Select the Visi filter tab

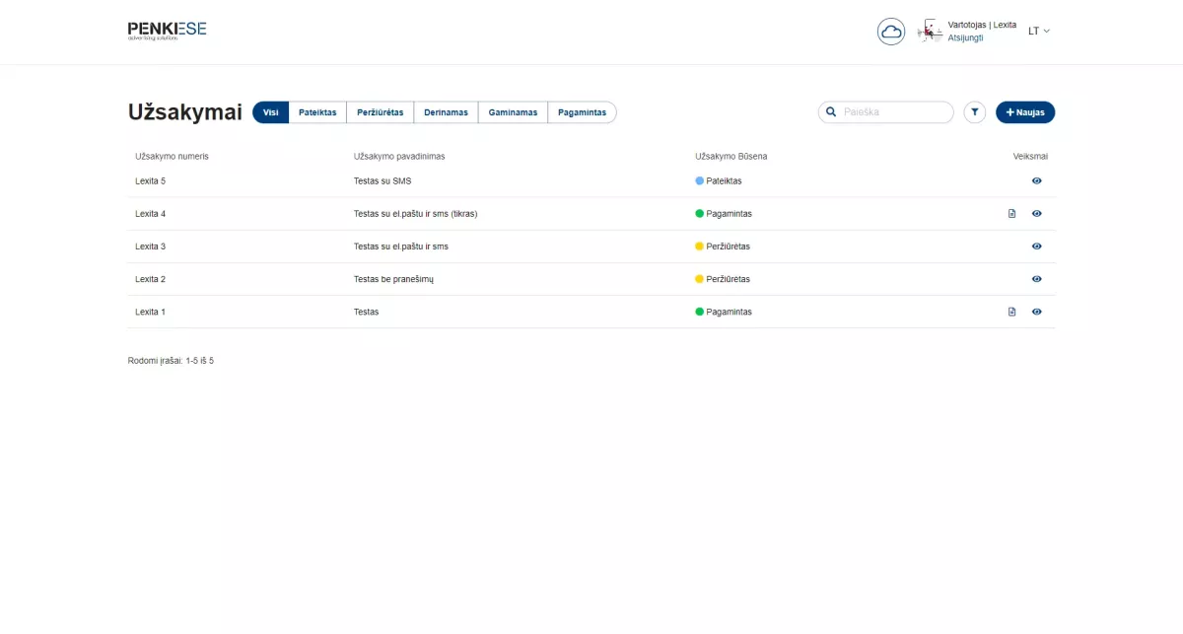pyautogui.click(x=270, y=112)
